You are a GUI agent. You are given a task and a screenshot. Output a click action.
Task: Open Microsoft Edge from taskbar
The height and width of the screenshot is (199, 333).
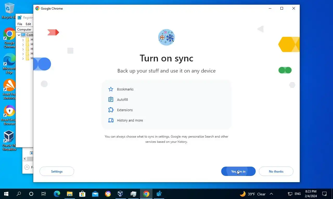57,194
